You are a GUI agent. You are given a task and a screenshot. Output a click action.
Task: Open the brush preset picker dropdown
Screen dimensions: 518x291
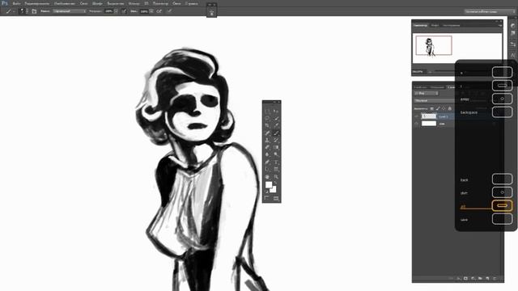click(23, 11)
